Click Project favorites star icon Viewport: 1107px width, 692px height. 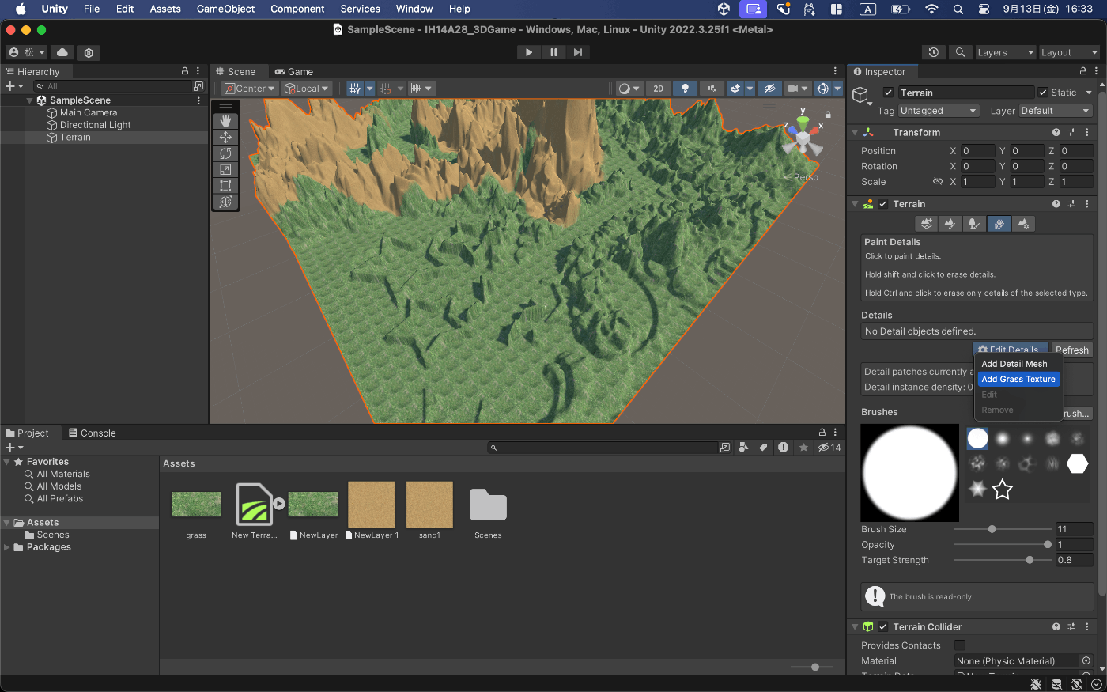803,448
